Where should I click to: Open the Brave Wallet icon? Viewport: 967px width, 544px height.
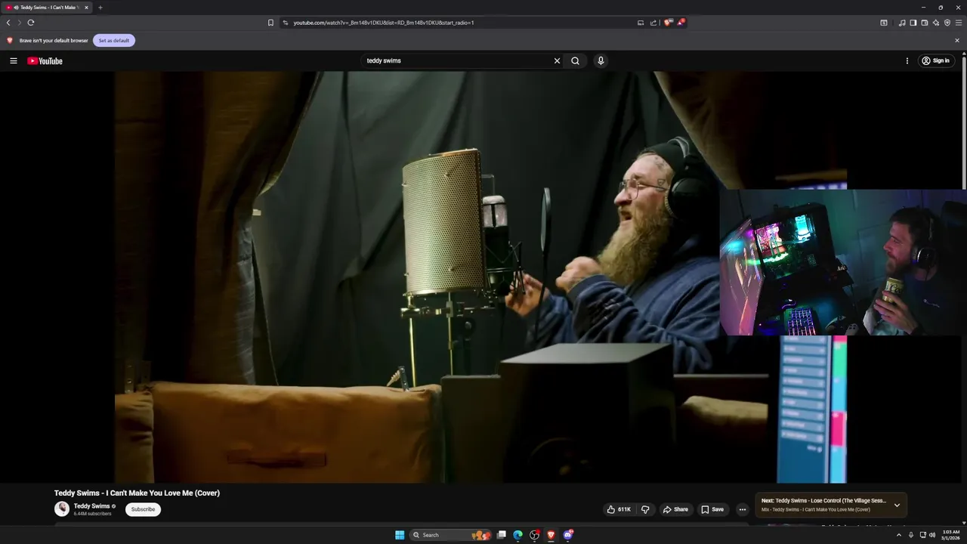(x=925, y=23)
